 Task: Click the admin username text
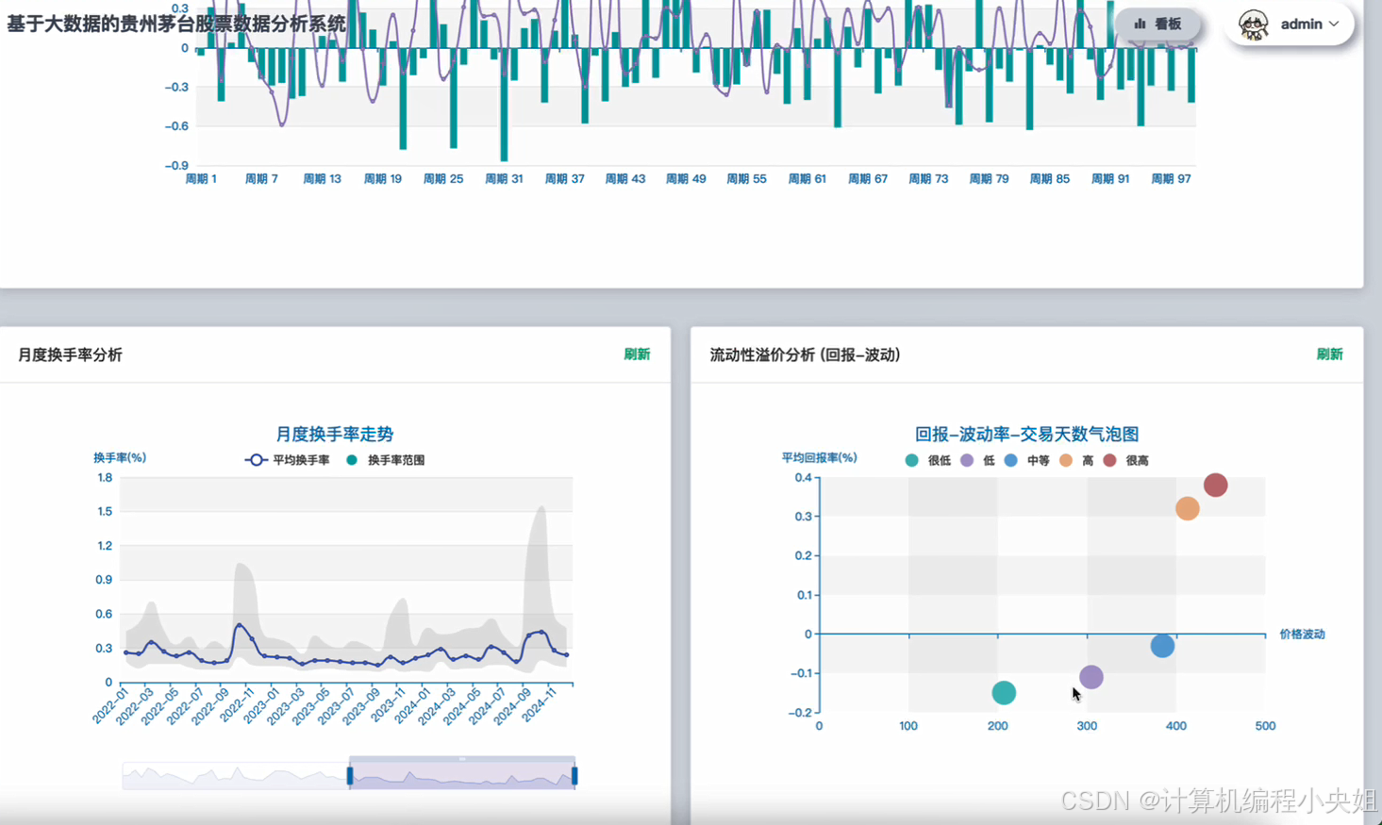click(x=1301, y=24)
